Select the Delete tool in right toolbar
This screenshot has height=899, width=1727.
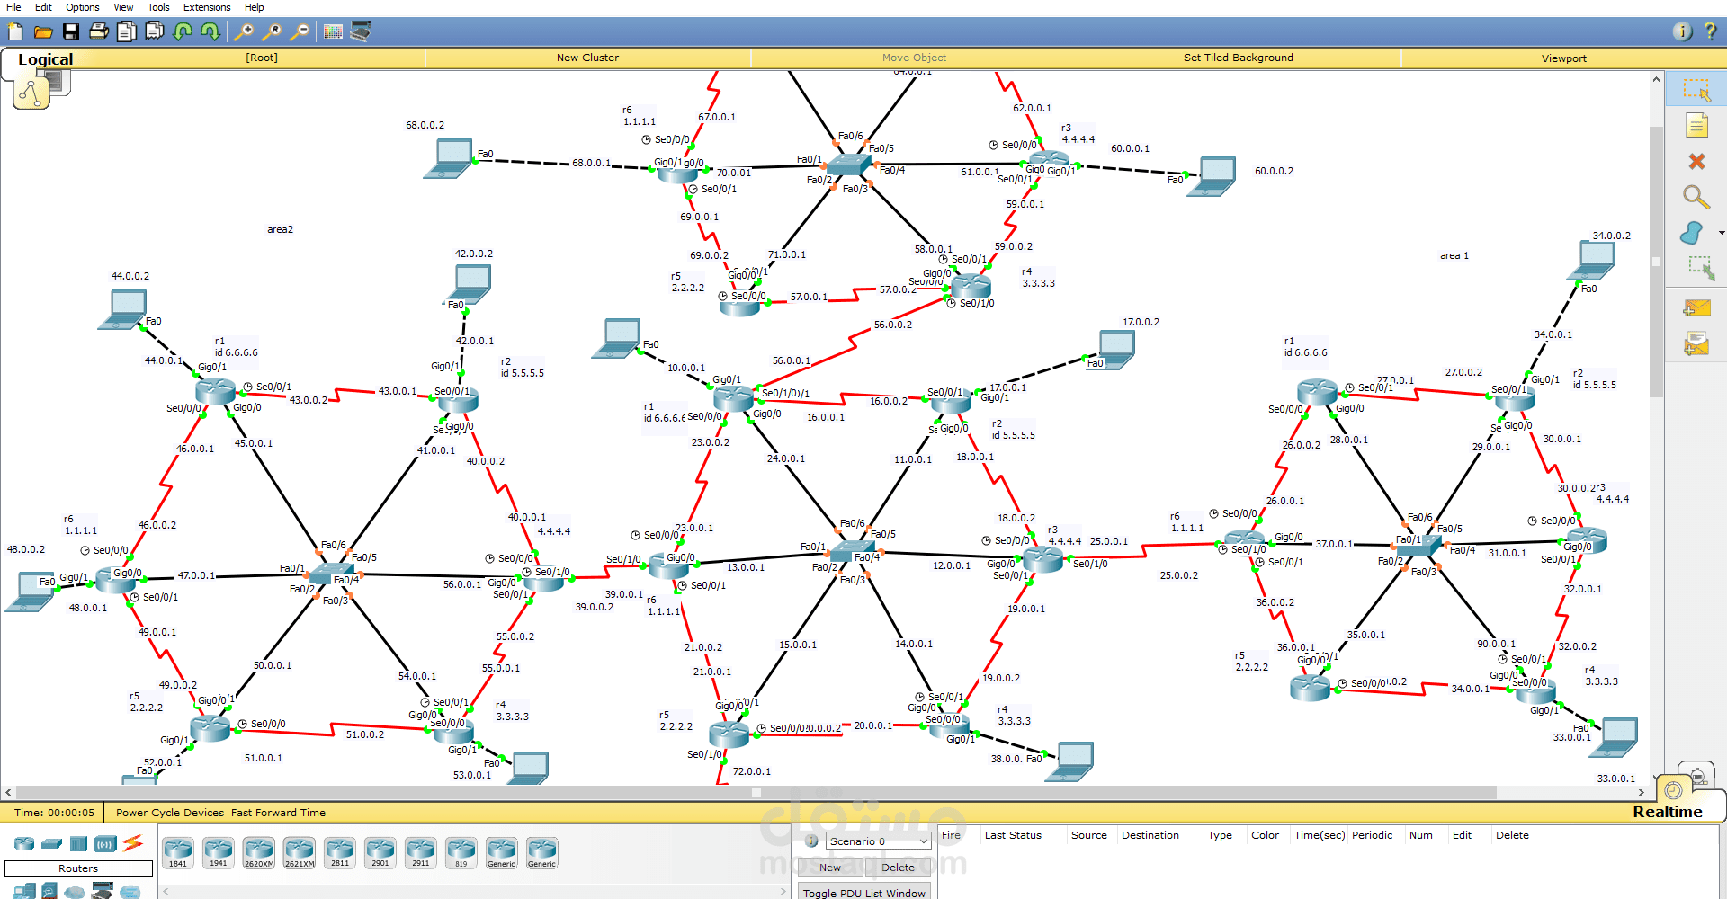1696,162
